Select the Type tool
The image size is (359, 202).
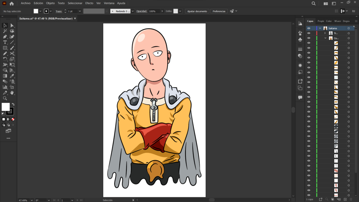(5, 43)
